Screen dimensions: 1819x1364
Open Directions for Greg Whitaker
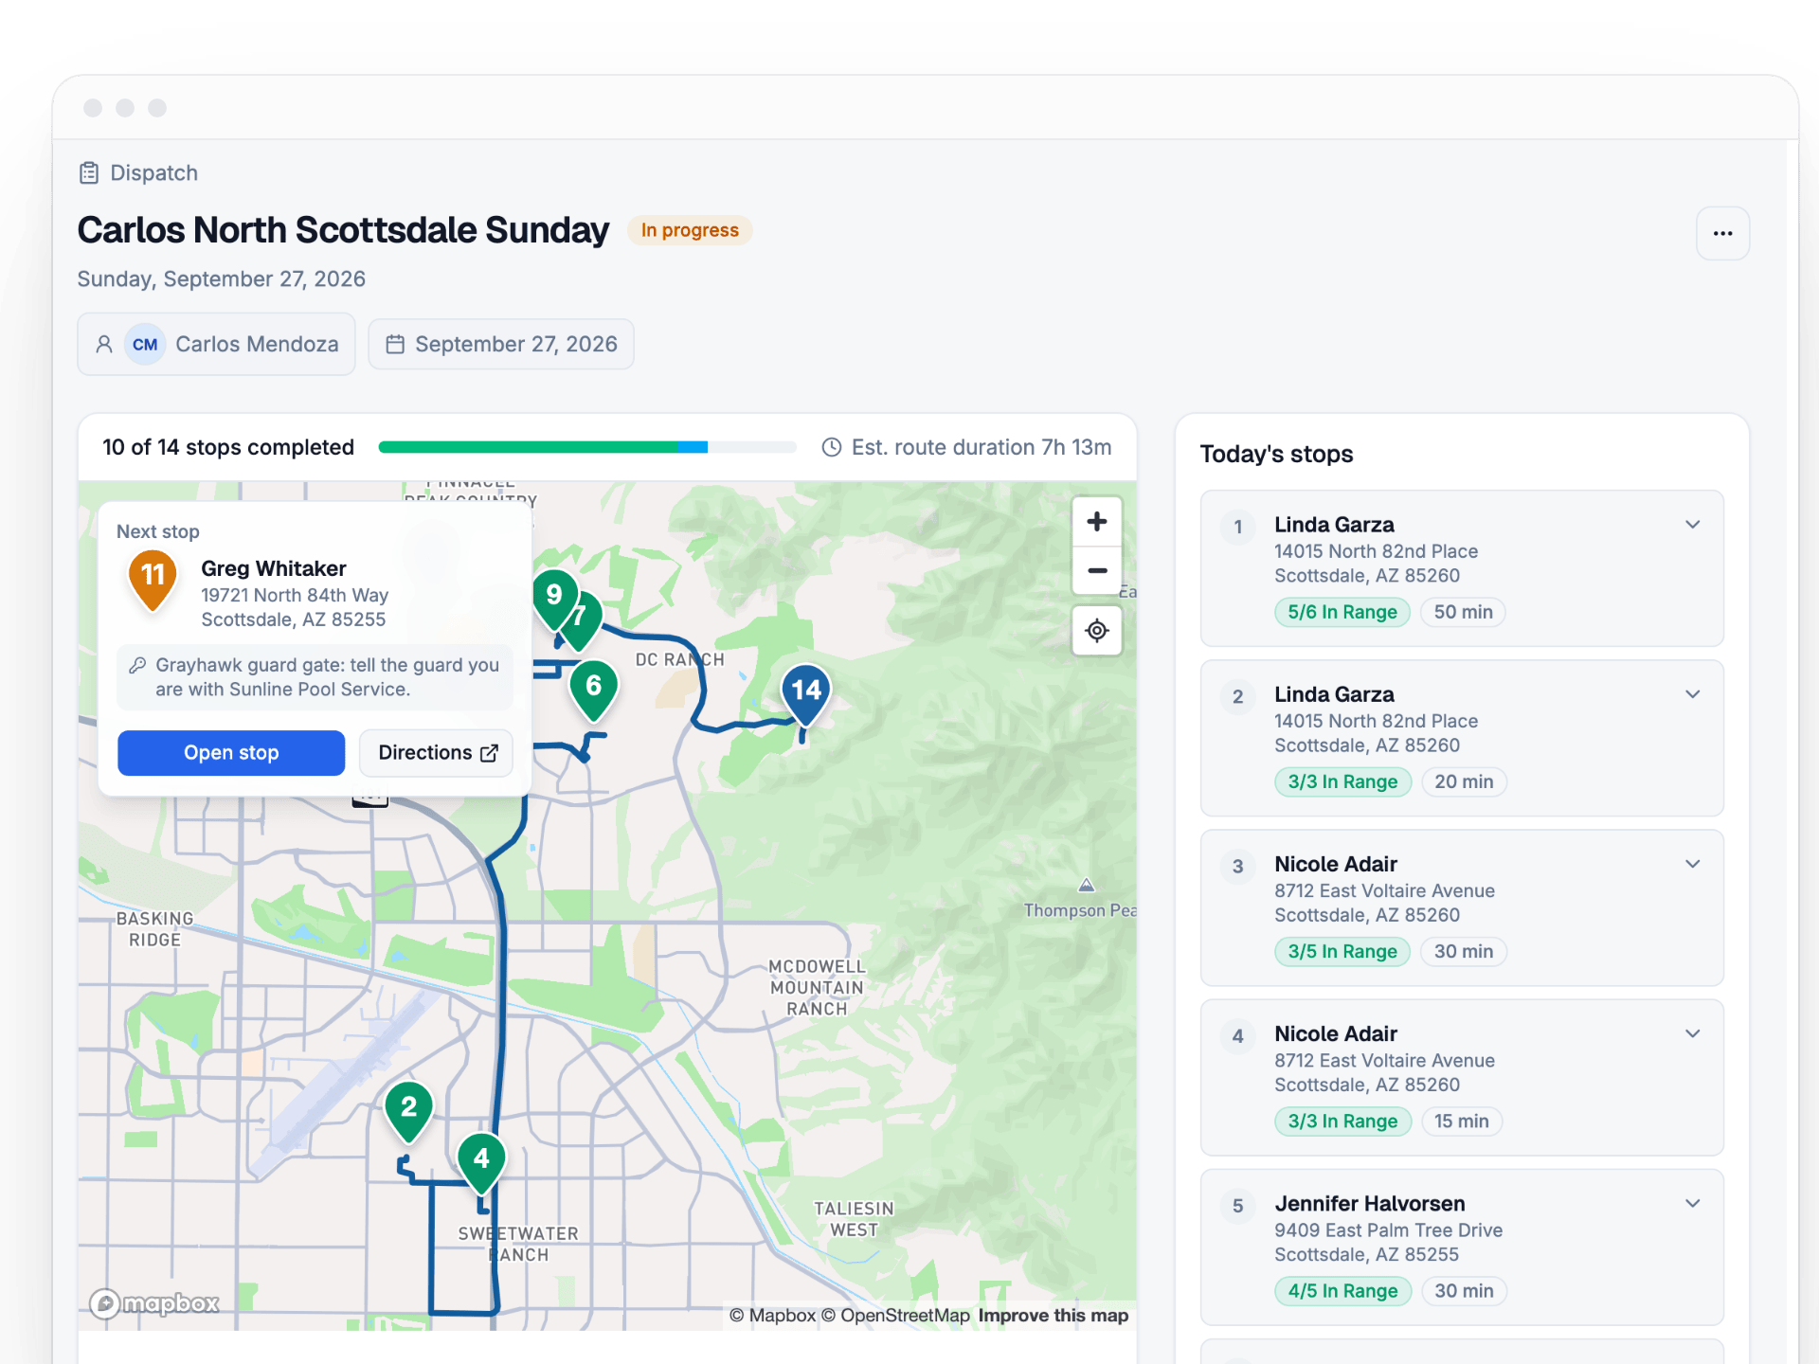437,753
